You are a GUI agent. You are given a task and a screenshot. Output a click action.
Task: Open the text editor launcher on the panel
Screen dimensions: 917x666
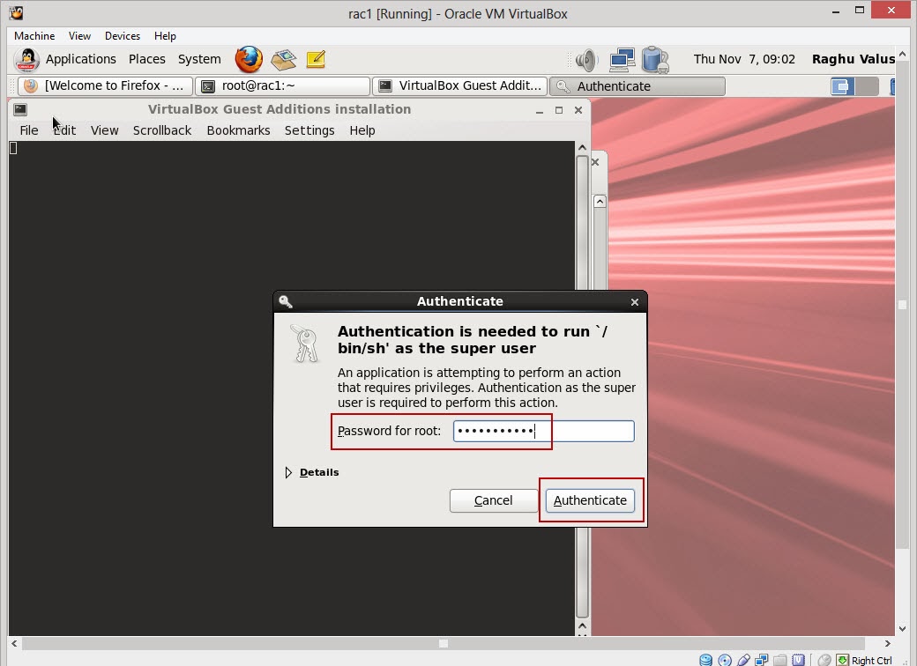pyautogui.click(x=316, y=60)
